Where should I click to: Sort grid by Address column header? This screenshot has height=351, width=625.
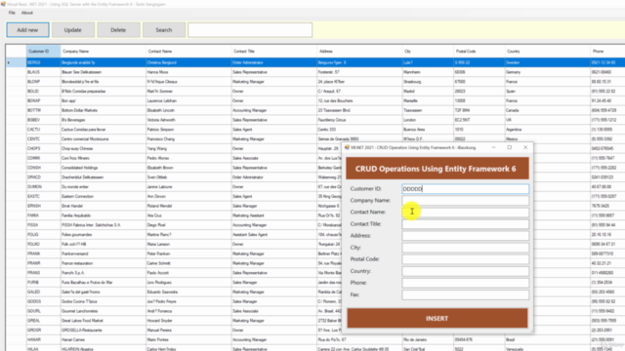pos(359,52)
